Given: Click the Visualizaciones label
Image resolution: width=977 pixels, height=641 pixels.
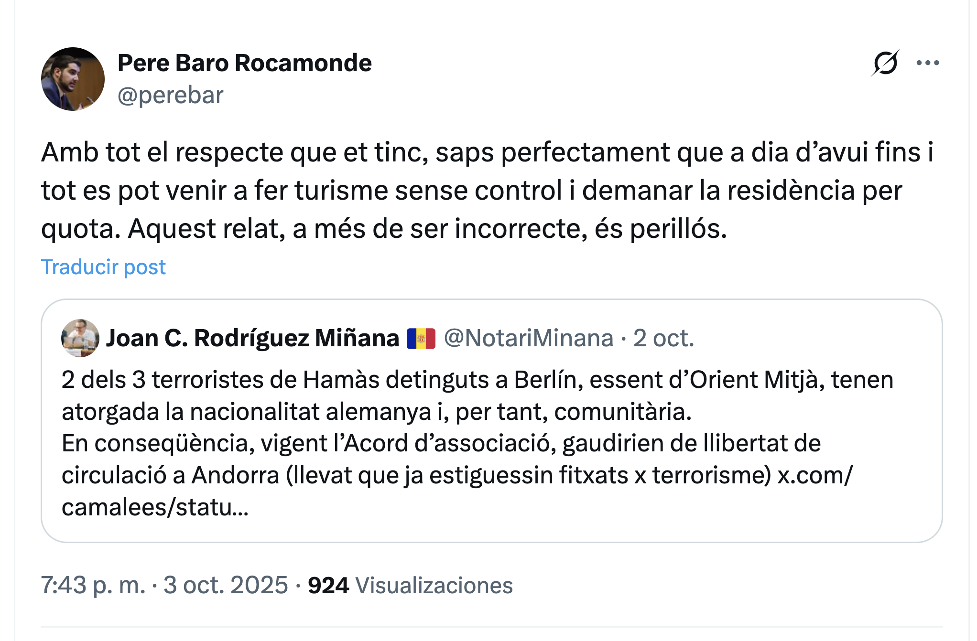Looking at the screenshot, I should [434, 585].
